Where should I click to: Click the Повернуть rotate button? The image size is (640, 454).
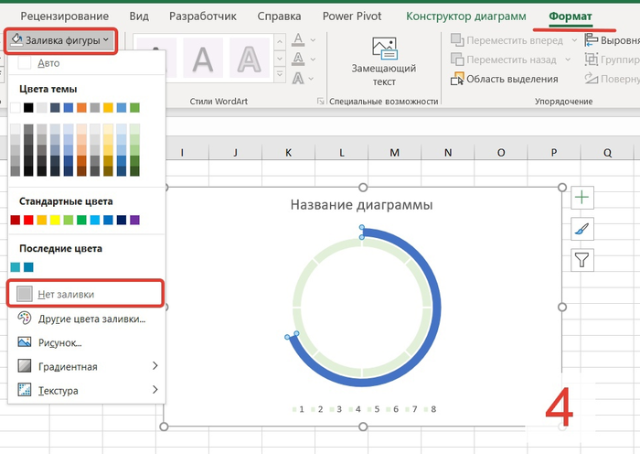pyautogui.click(x=612, y=79)
